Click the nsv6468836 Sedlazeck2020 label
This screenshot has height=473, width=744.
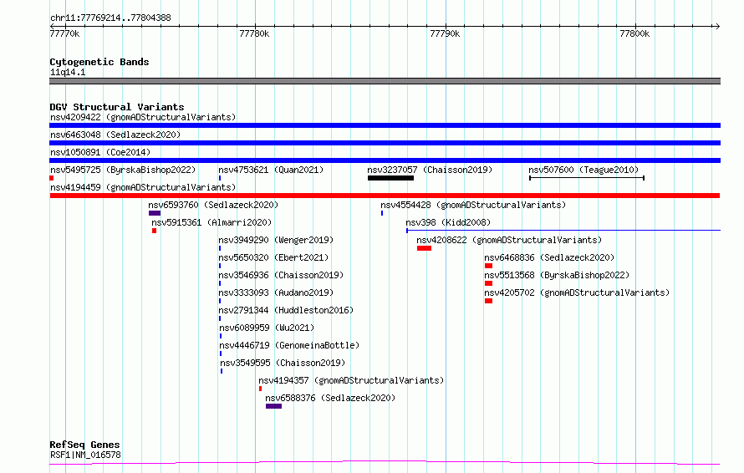549,257
